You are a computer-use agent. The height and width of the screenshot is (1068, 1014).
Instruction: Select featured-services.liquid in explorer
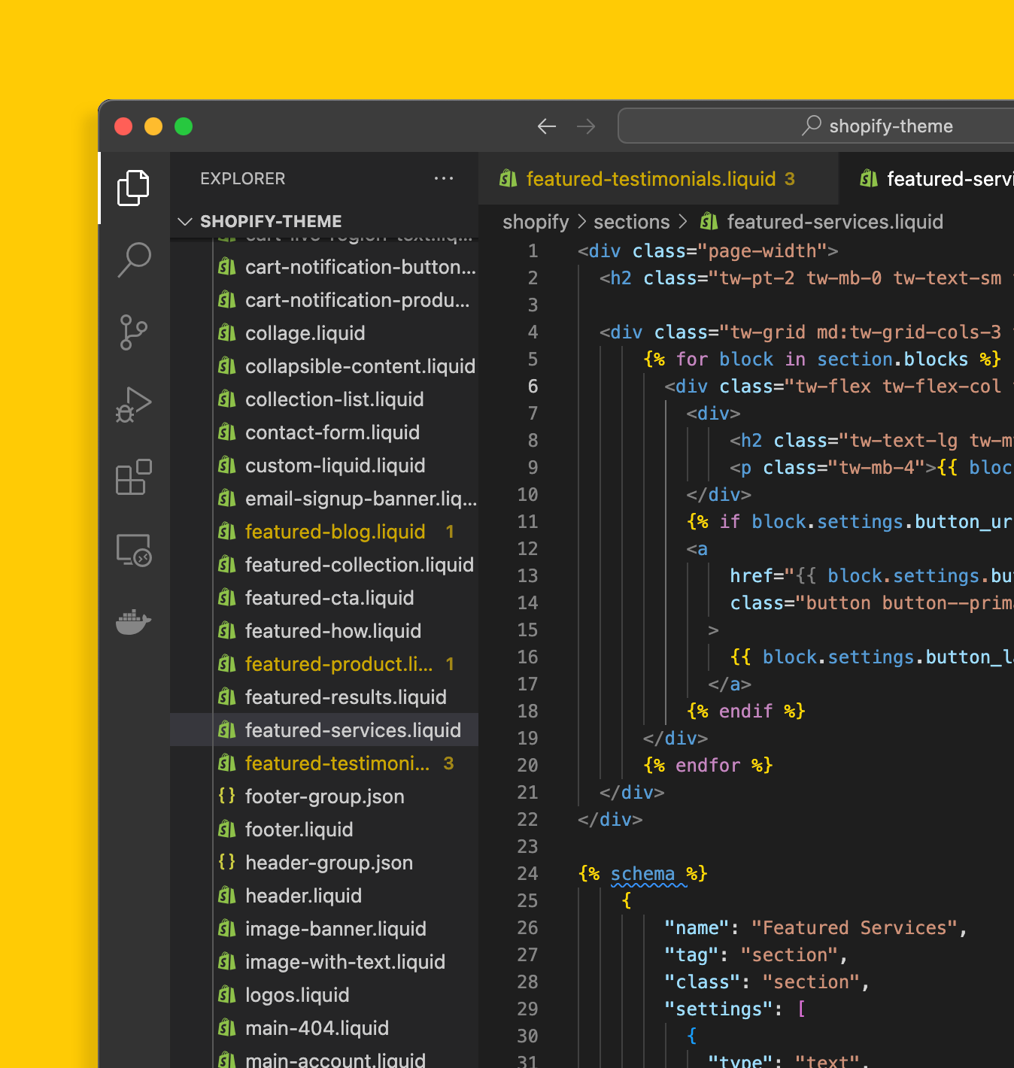pos(324,730)
